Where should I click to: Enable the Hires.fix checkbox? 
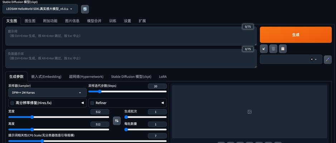(12, 103)
